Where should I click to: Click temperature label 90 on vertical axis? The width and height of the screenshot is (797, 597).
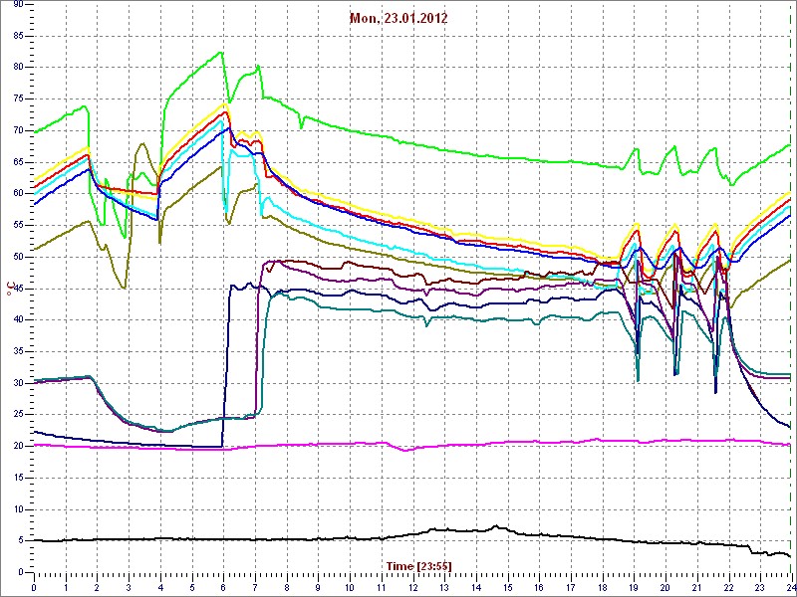click(x=18, y=4)
